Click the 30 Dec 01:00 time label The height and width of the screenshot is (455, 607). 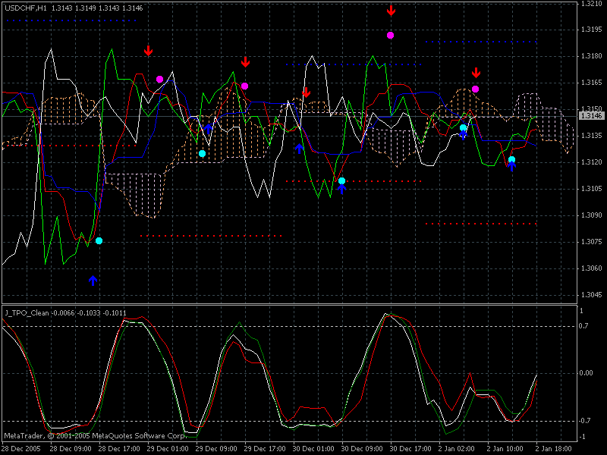[x=313, y=449]
